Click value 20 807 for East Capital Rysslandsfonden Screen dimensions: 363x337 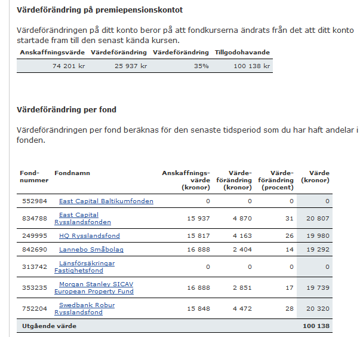pos(318,219)
